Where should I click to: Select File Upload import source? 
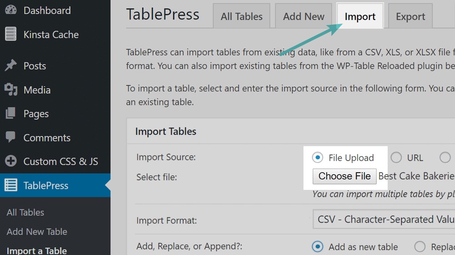[x=318, y=158]
